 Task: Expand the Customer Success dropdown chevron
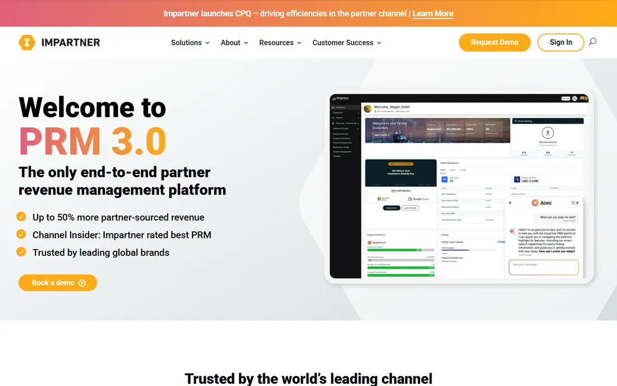tap(379, 43)
